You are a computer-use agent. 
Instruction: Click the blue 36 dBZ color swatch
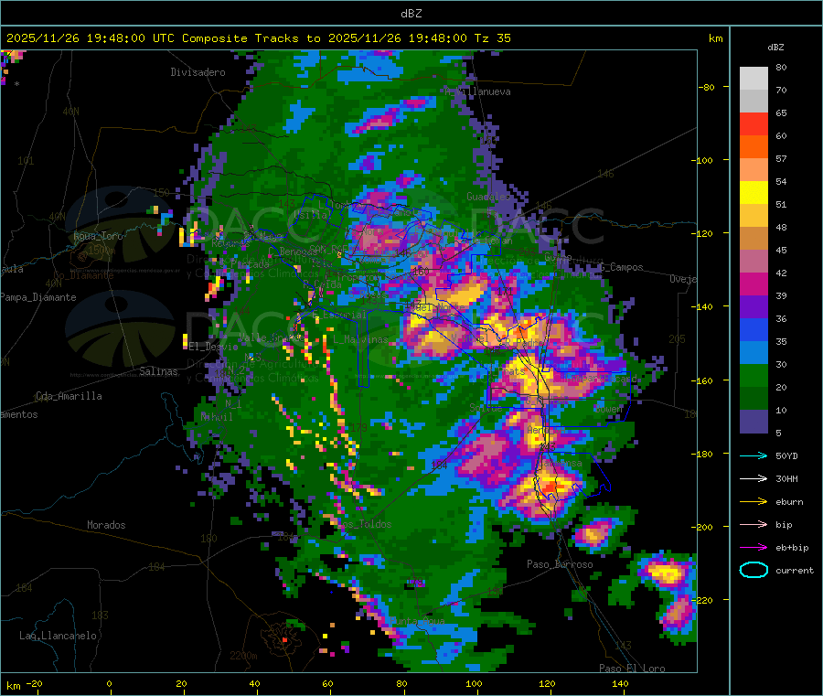(x=754, y=329)
